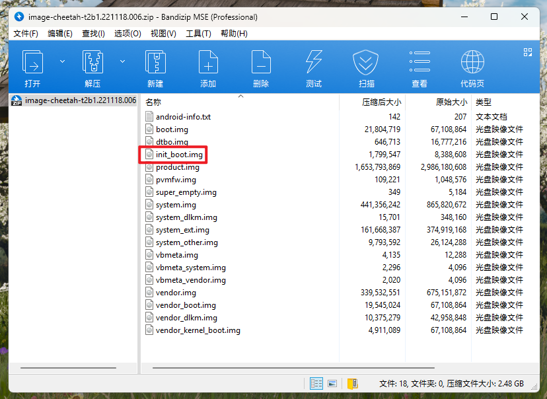Click the New archive (新建) icon
This screenshot has width=547, height=399.
pos(155,62)
